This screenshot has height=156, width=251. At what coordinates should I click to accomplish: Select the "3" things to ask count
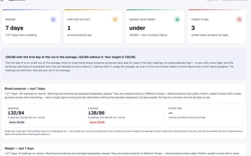[193, 28]
